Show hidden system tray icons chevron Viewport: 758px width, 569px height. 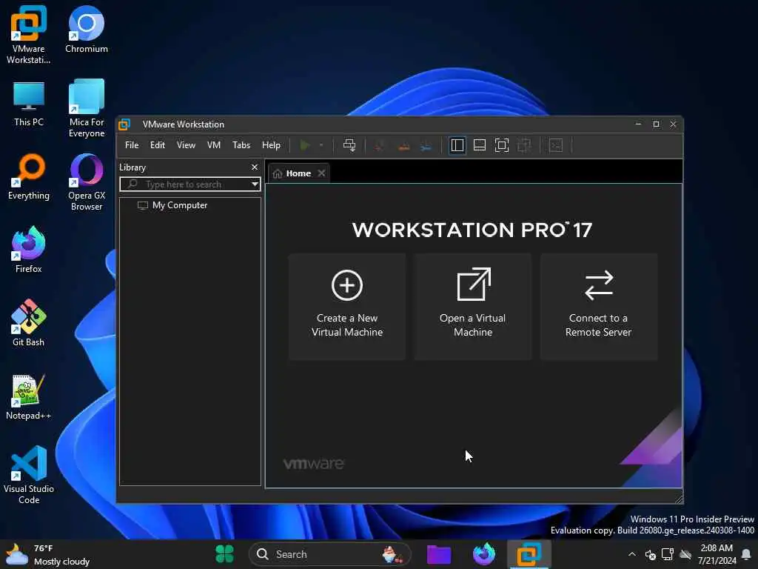632,554
